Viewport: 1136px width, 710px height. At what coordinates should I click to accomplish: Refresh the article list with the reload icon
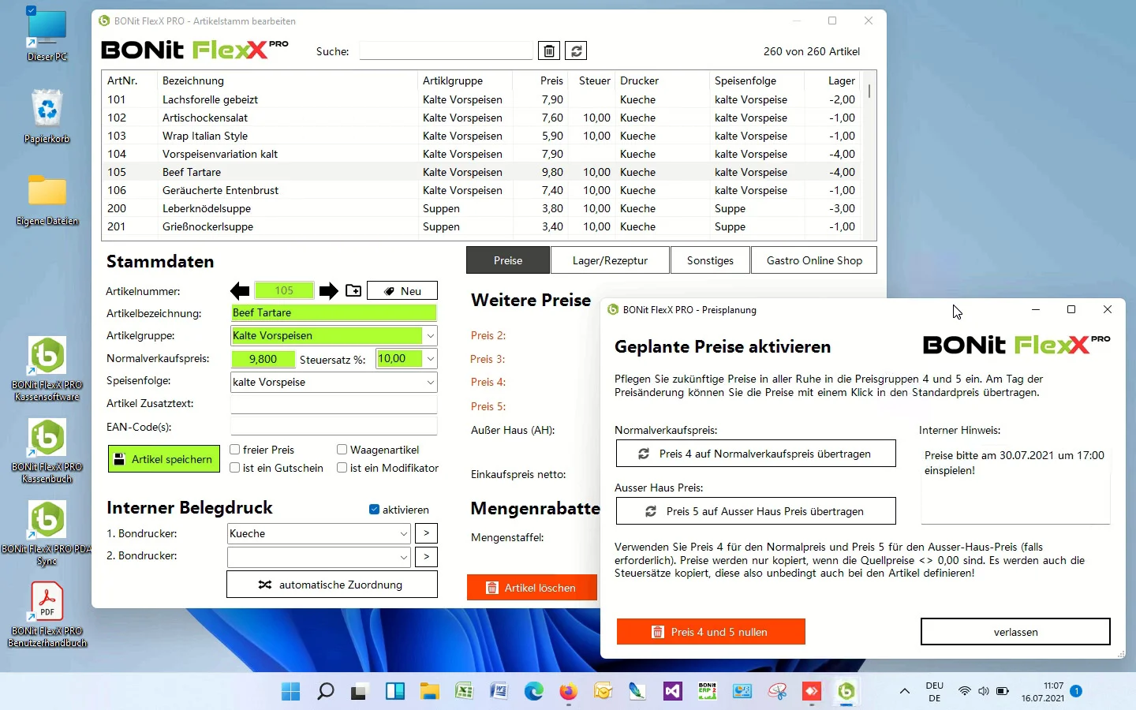tap(576, 50)
